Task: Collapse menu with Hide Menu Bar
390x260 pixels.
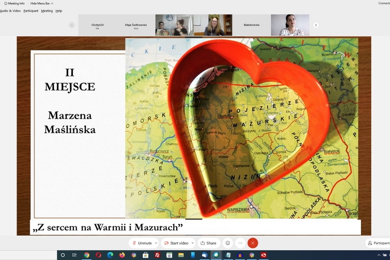Action: pyautogui.click(x=41, y=3)
